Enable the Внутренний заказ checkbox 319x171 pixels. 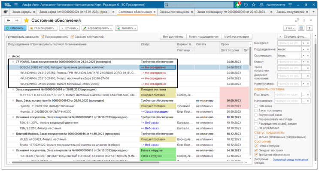coord(256,115)
